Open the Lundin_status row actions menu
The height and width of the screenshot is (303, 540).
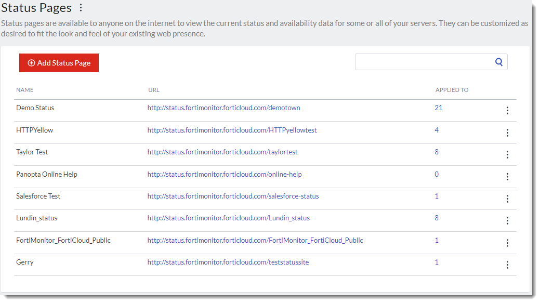click(507, 221)
